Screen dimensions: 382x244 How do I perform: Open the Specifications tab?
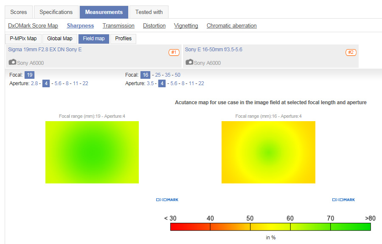[56, 12]
